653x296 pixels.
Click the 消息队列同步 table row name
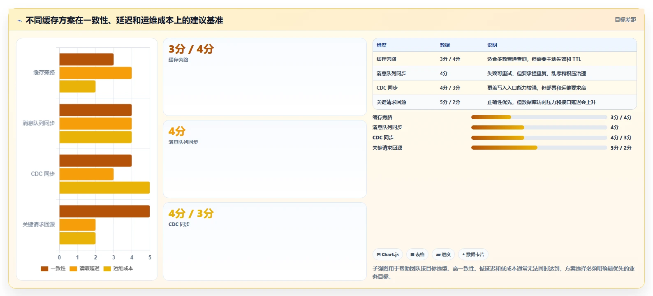(x=391, y=74)
